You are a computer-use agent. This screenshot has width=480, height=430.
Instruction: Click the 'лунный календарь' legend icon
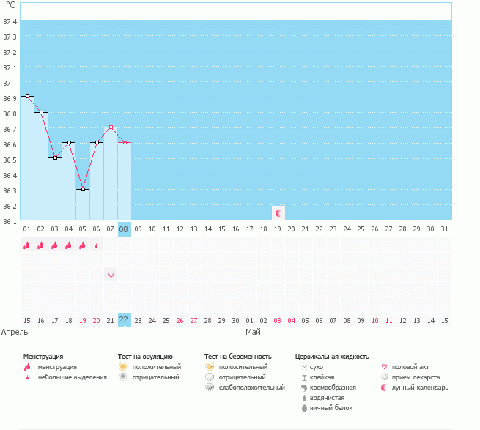[x=385, y=387]
